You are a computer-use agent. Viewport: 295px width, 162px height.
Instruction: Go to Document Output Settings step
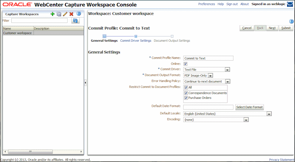click(172, 41)
